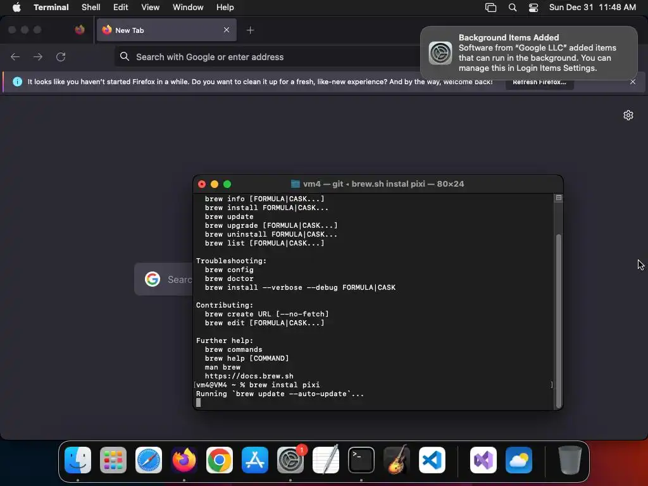Go back in Firefox
Screen dimensions: 648x486
pos(15,56)
